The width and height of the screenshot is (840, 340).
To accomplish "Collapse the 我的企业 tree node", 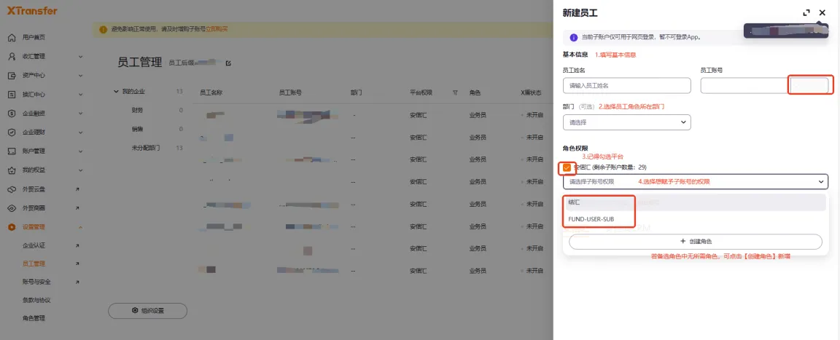I will [115, 92].
